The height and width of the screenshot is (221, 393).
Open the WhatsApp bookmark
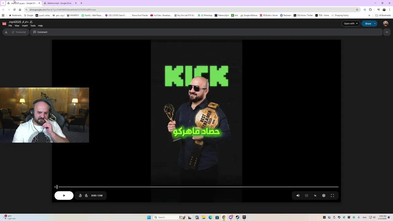[205, 15]
